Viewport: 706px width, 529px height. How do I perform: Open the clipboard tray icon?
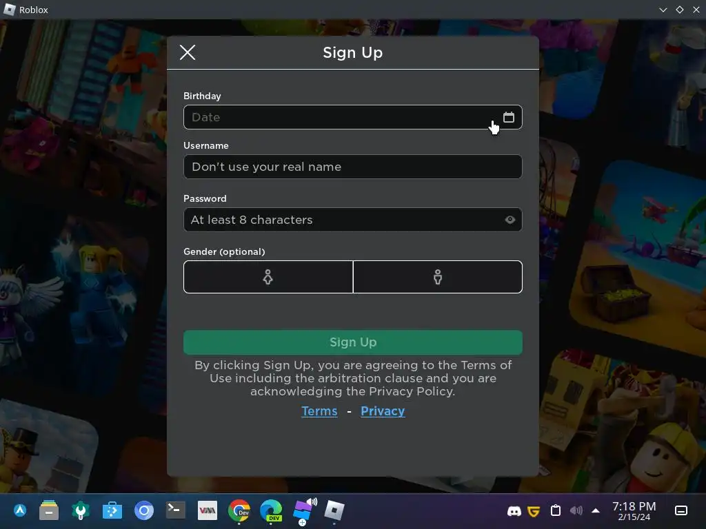coord(556,510)
